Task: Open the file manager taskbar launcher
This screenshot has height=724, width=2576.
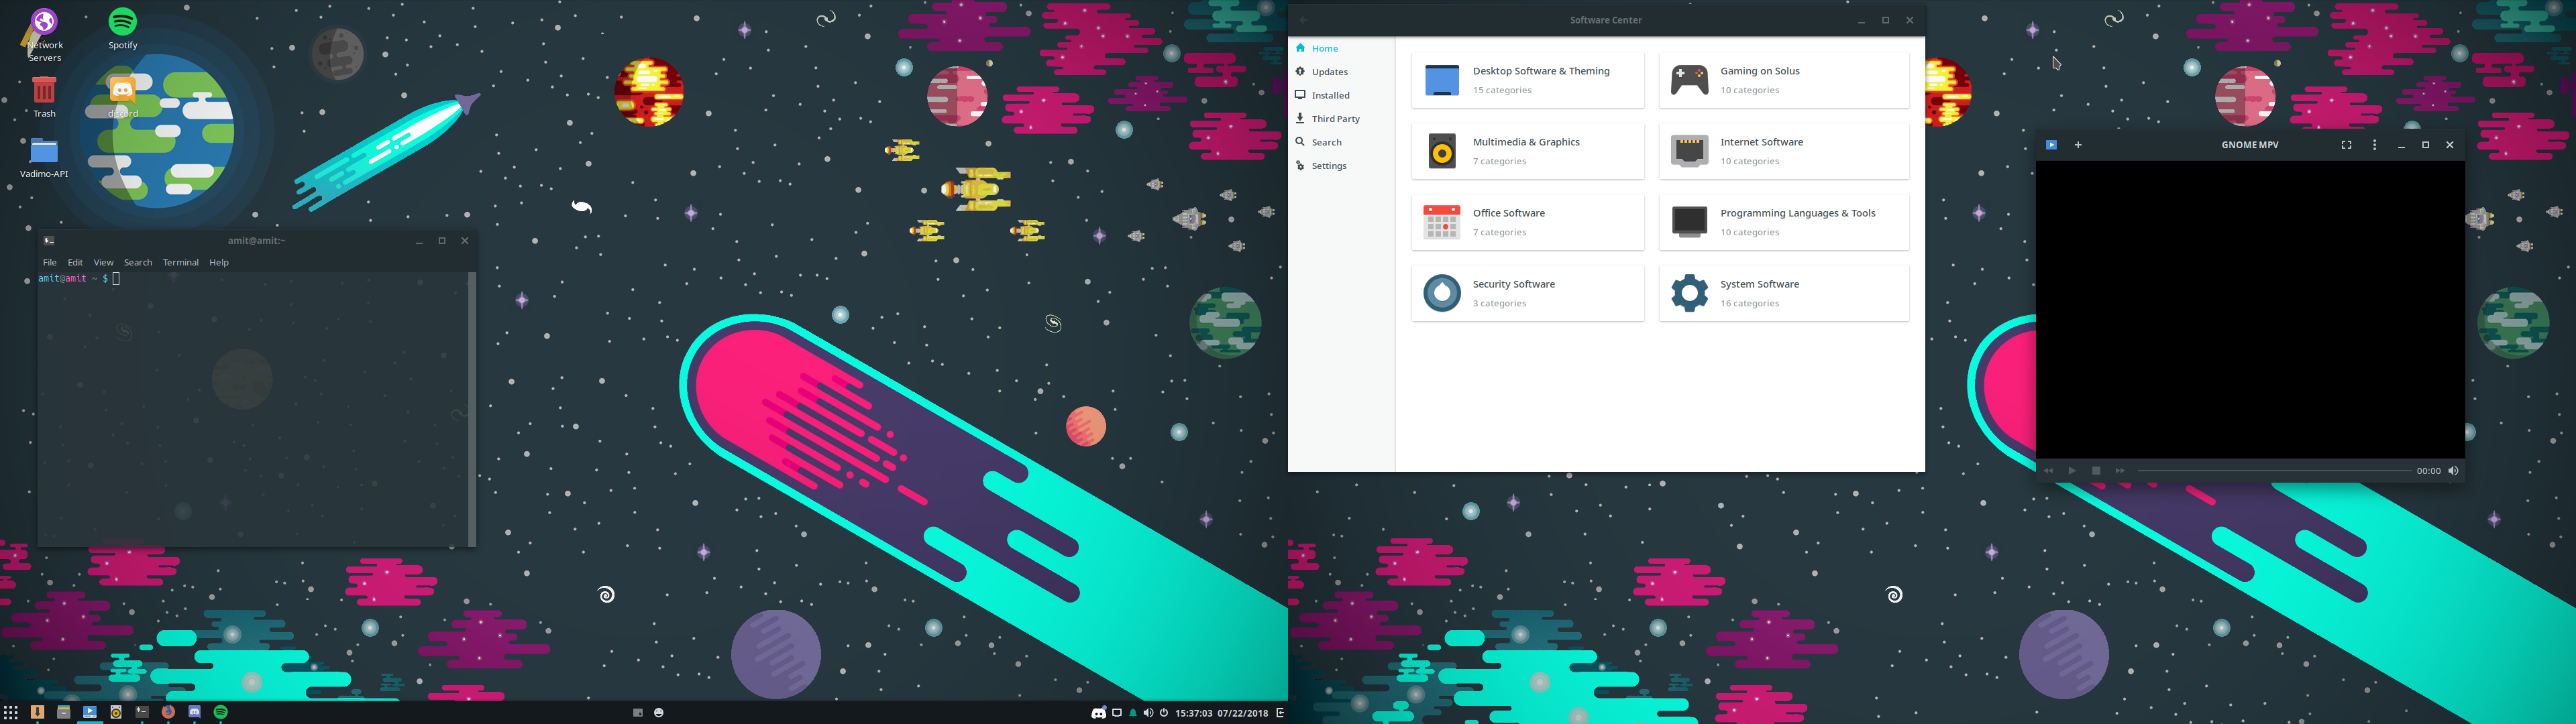Action: pos(64,712)
